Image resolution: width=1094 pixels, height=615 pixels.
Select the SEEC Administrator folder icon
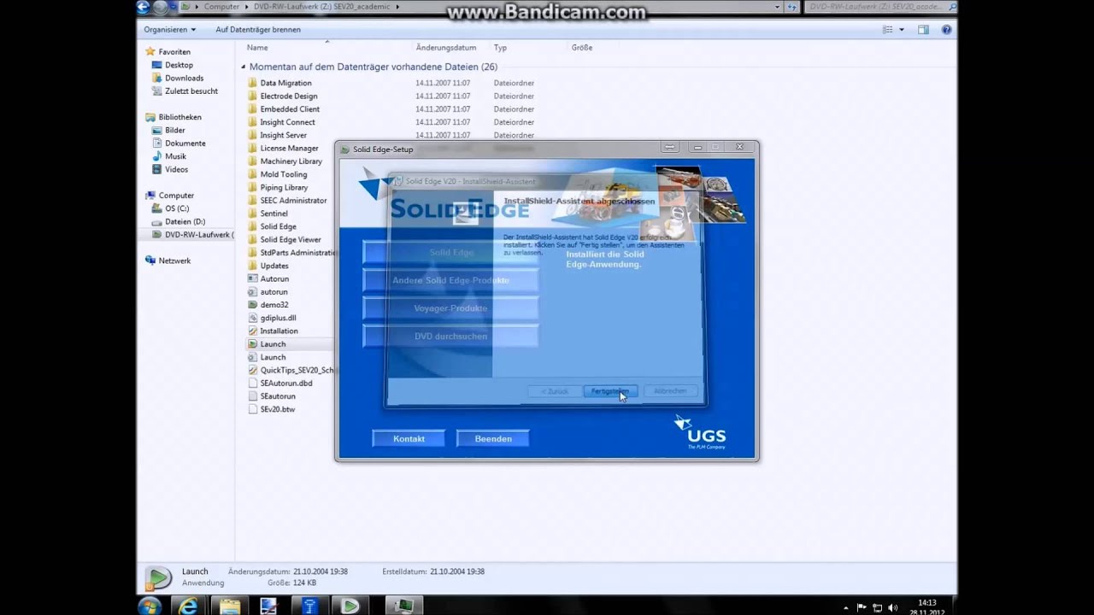[x=252, y=201]
